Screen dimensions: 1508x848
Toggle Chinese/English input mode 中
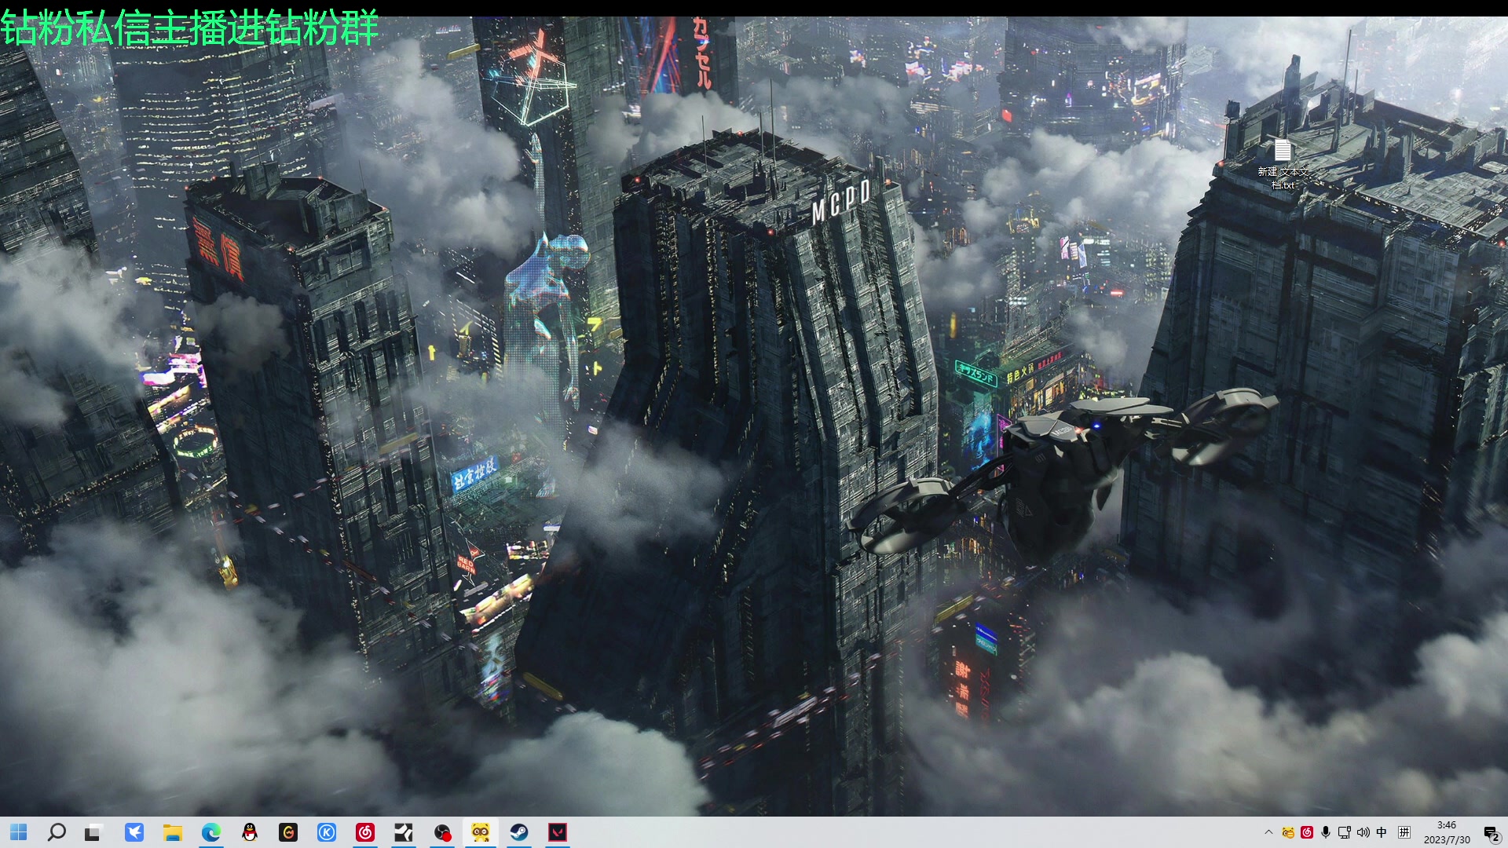click(x=1382, y=832)
